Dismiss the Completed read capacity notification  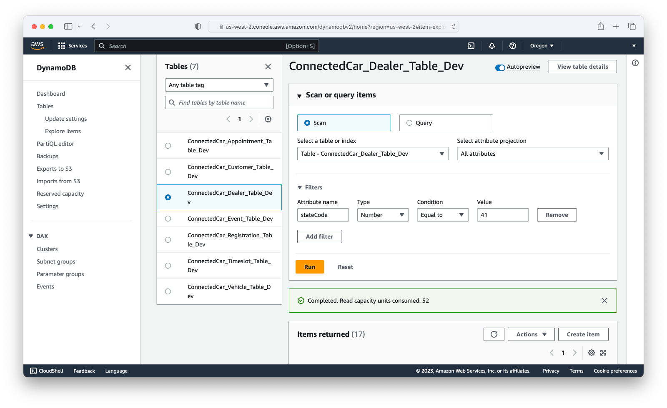pos(604,301)
